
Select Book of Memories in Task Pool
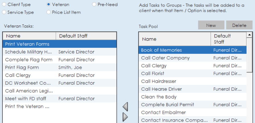tap(193, 50)
